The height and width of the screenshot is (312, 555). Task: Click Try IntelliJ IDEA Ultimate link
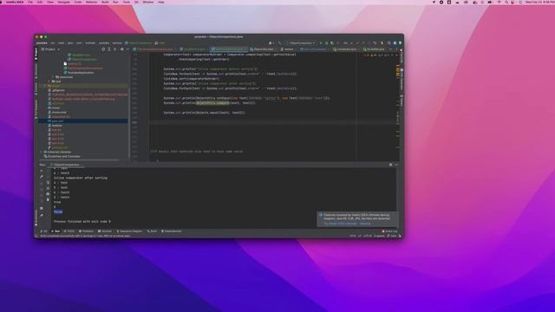(x=340, y=224)
